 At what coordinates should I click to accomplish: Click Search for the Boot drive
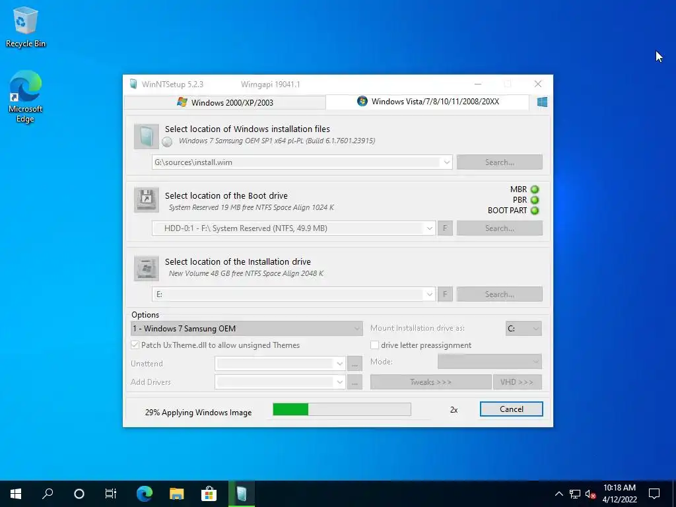(499, 228)
